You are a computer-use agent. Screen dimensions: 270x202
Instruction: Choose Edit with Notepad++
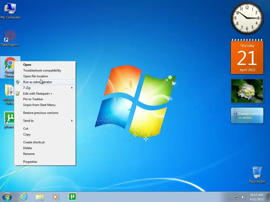(x=45, y=94)
